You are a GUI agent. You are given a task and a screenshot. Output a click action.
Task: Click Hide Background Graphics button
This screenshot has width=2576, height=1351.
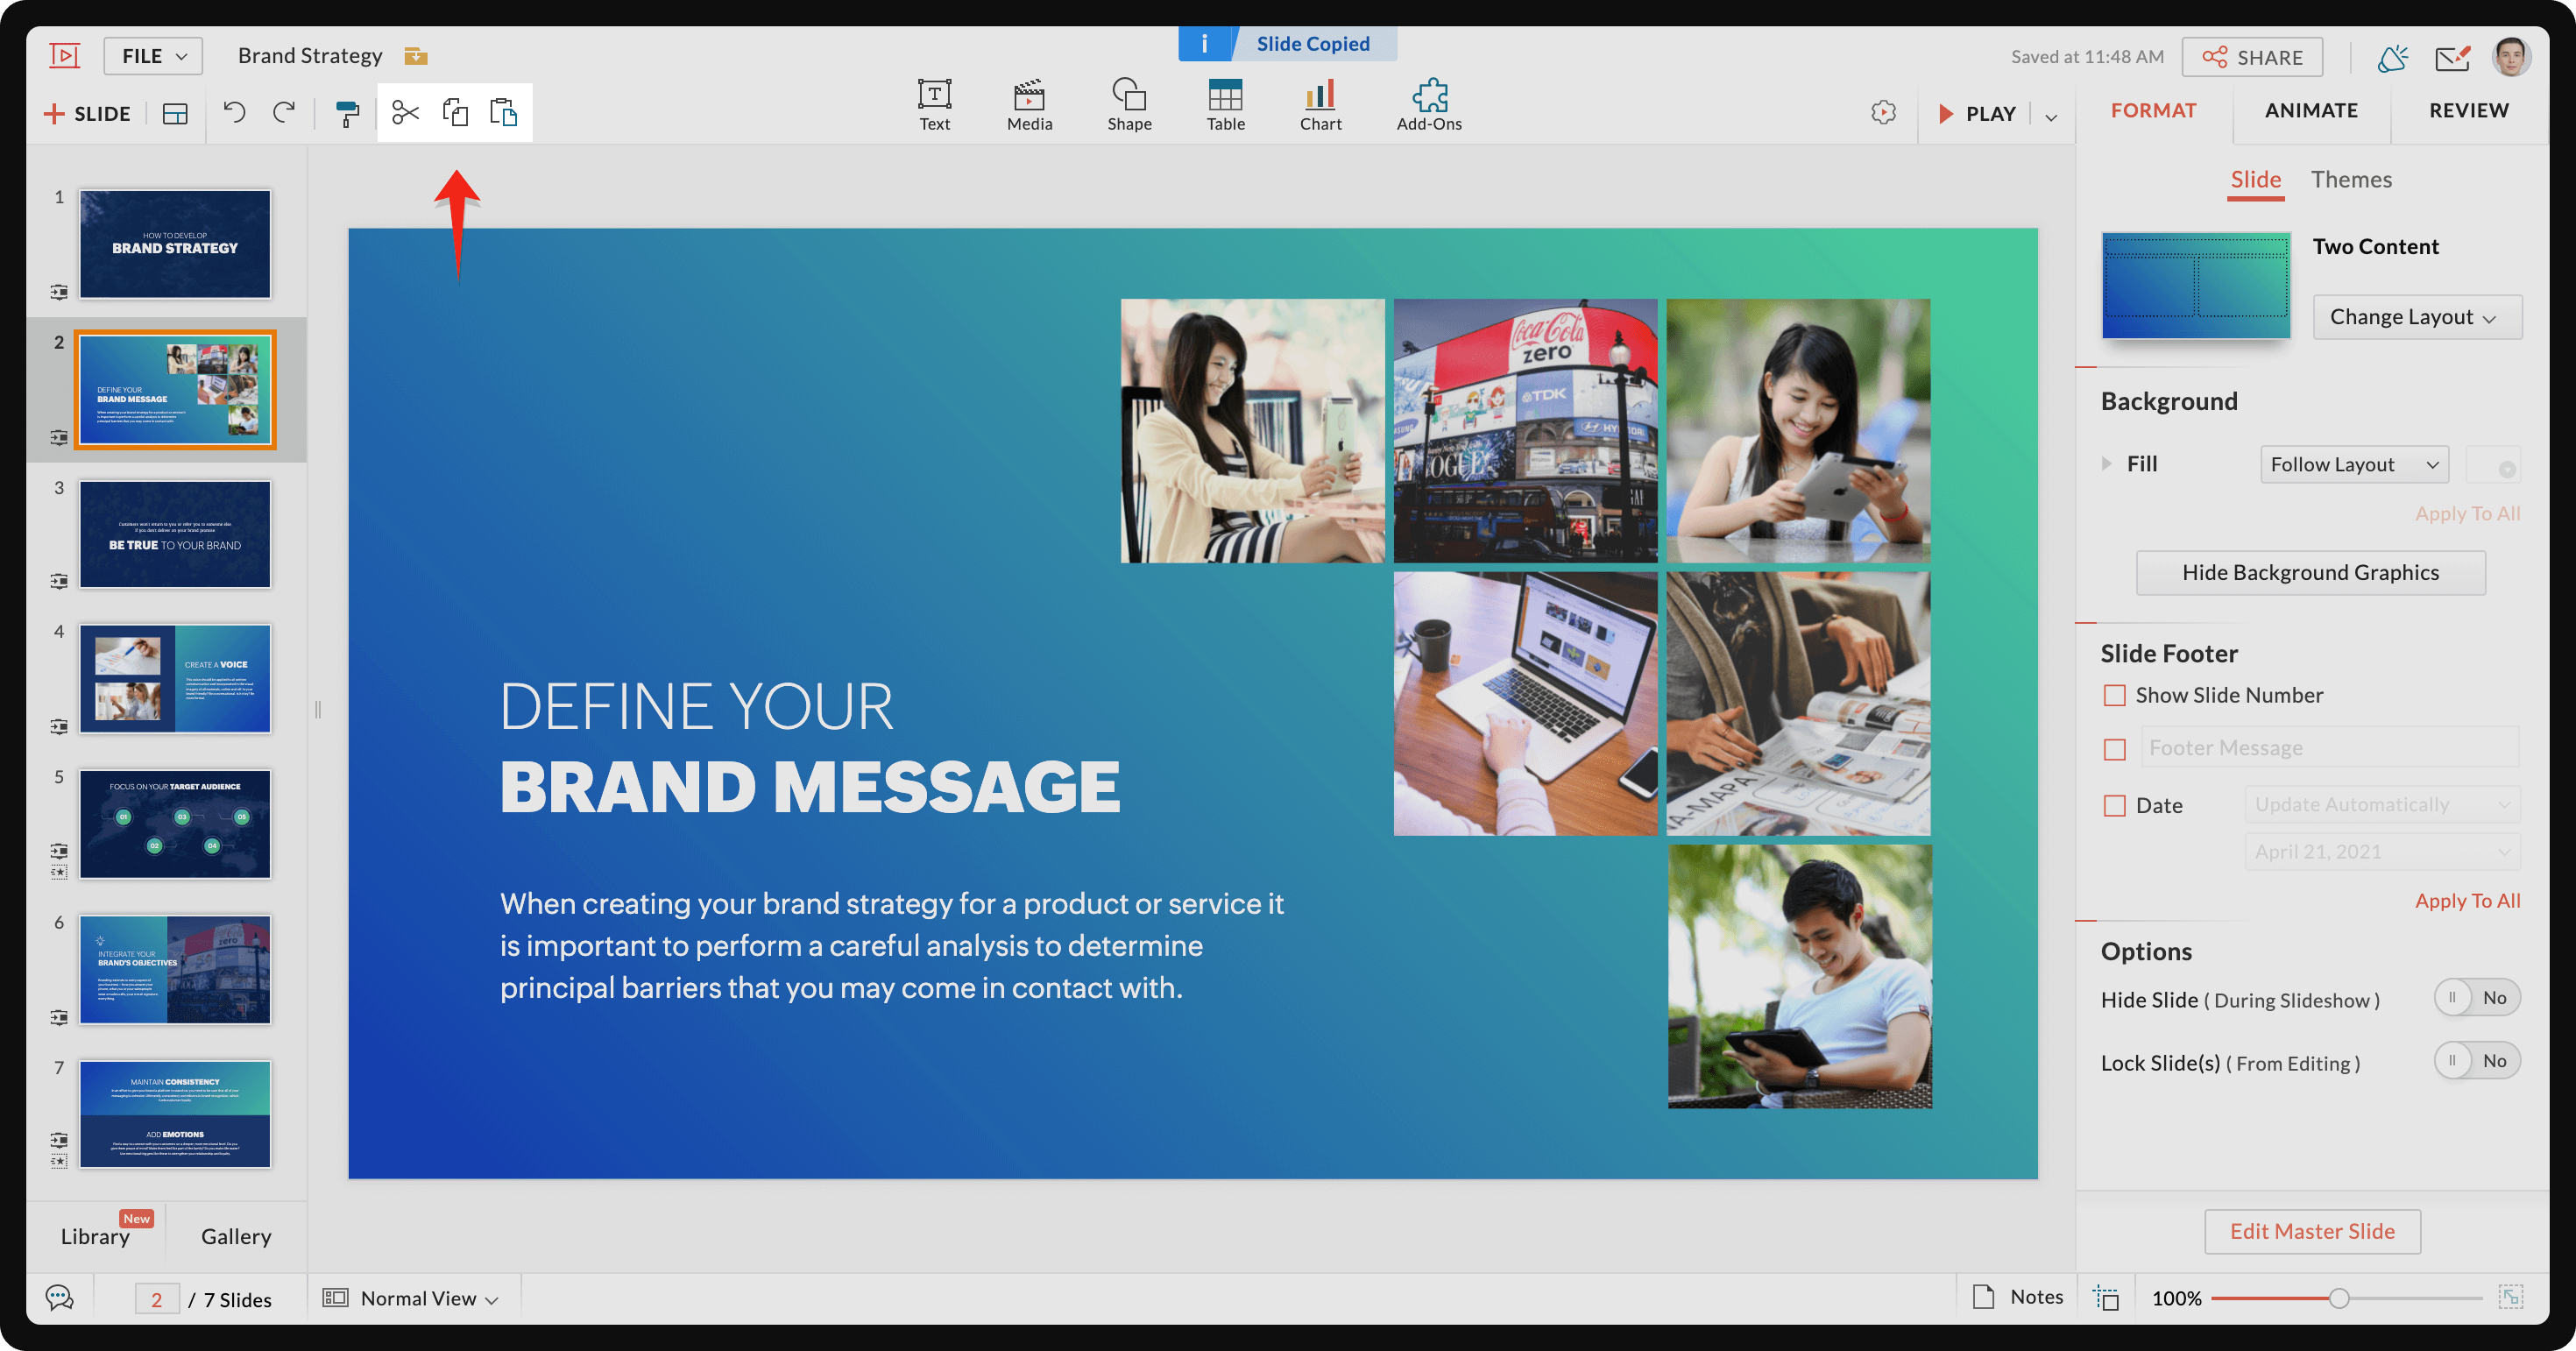[2310, 572]
